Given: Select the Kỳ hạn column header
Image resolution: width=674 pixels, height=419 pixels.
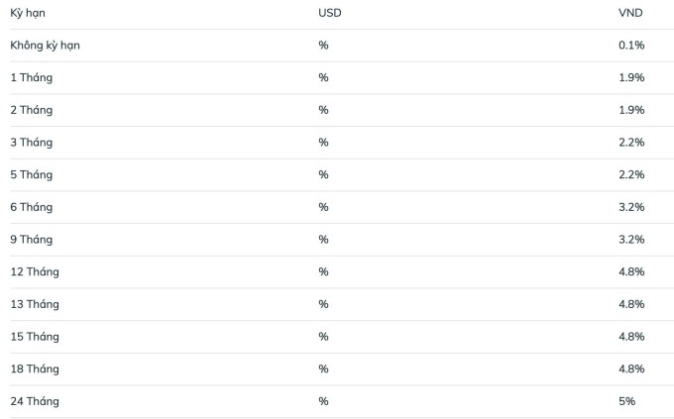Looking at the screenshot, I should pyautogui.click(x=28, y=13).
